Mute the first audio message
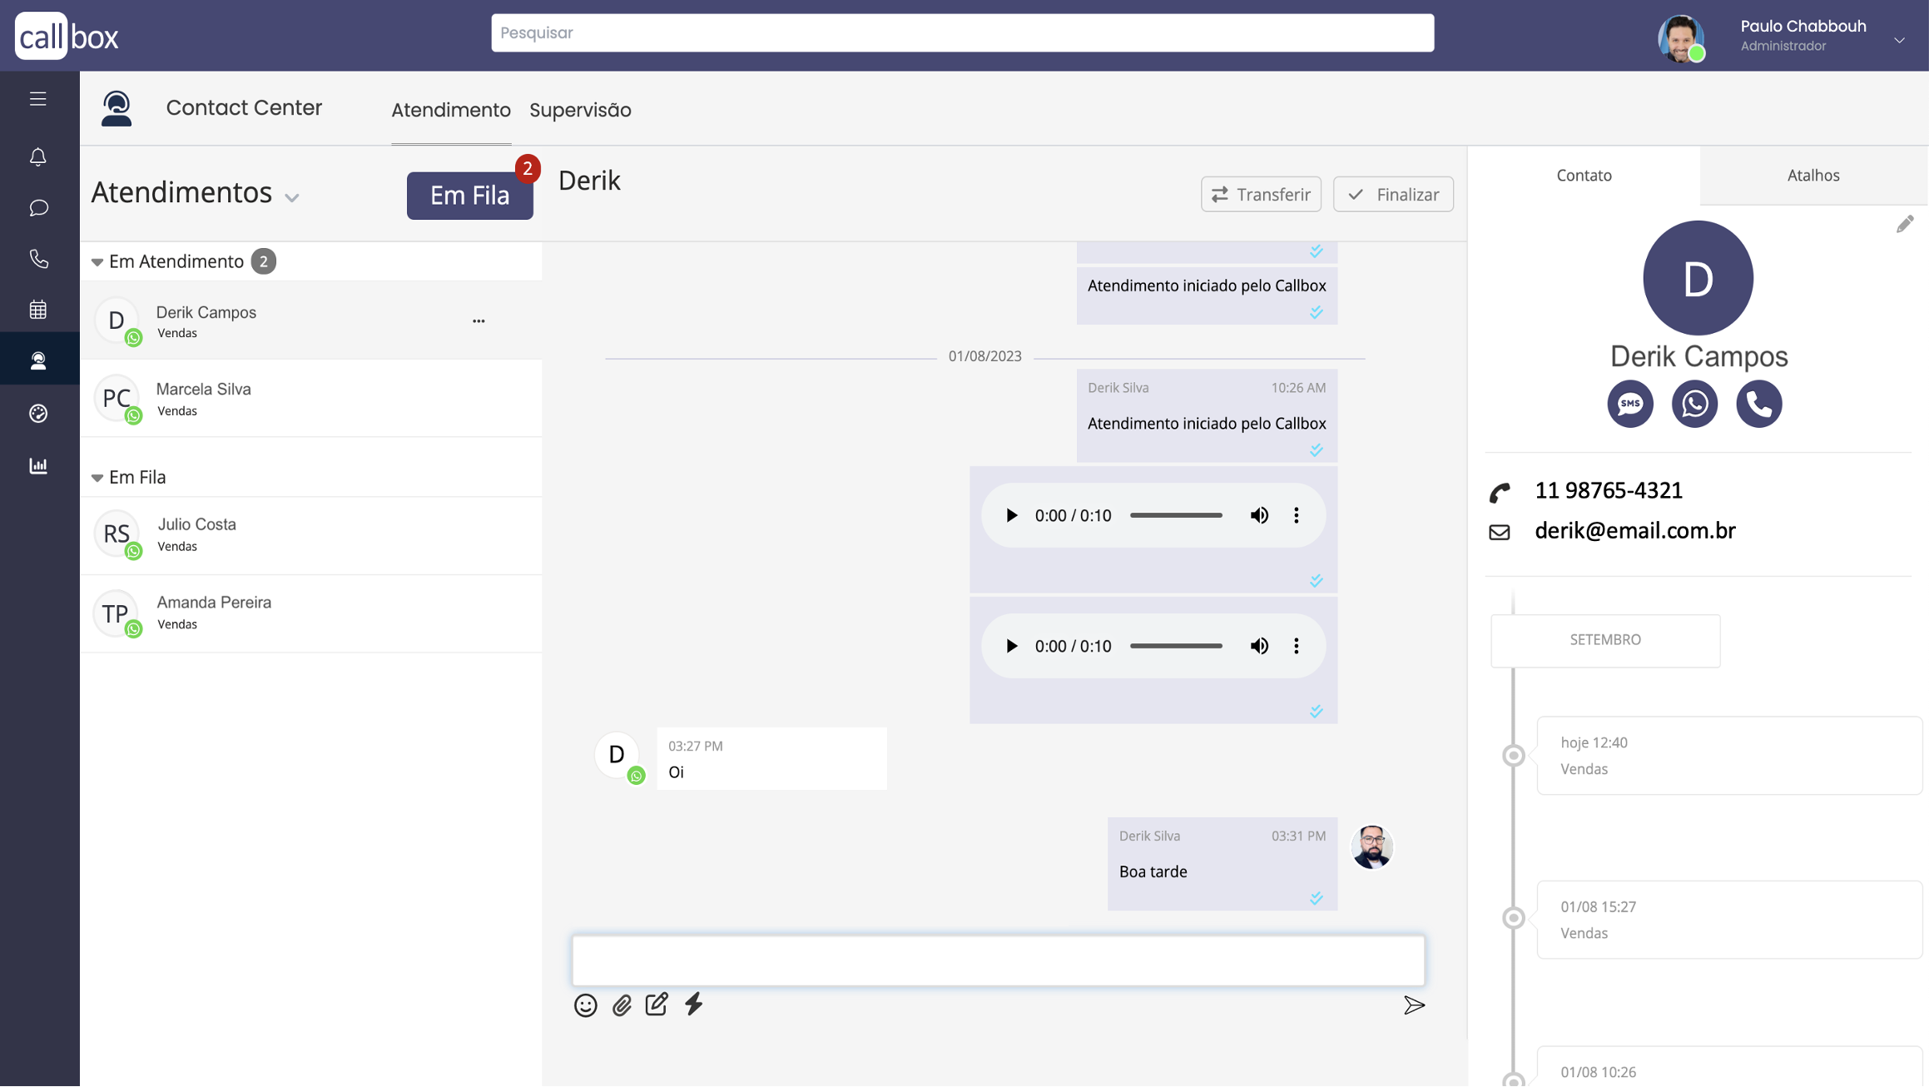Viewport: 1929px width, 1087px height. point(1259,515)
